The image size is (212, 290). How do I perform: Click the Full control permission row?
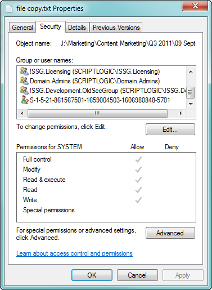(106, 159)
